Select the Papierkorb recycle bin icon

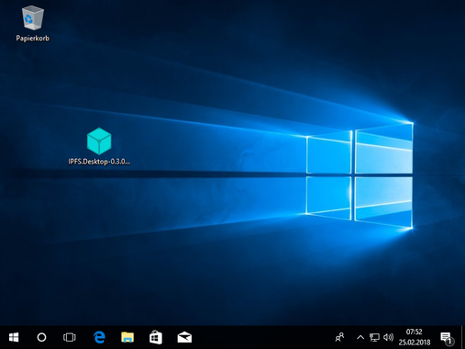[33, 18]
